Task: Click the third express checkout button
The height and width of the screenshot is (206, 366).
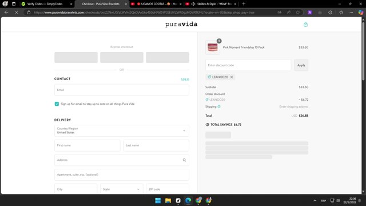Action: pyautogui.click(x=168, y=57)
